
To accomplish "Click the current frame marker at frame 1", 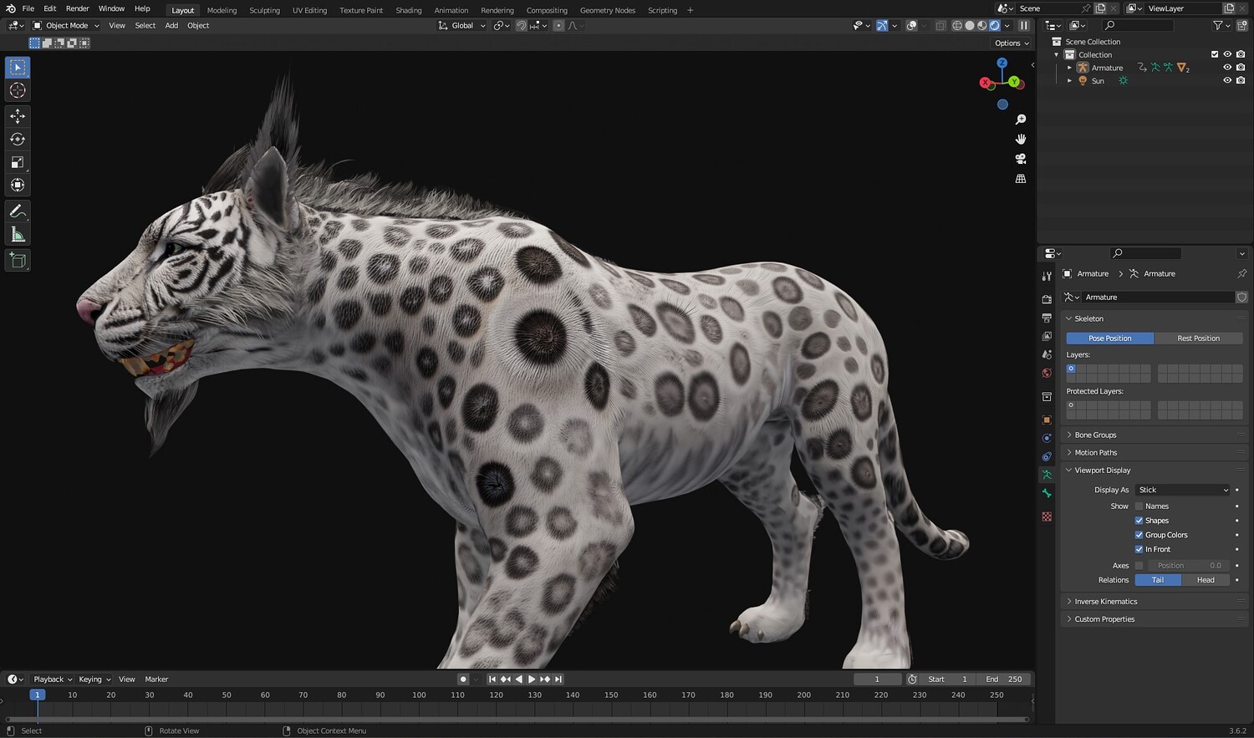I will pos(37,695).
